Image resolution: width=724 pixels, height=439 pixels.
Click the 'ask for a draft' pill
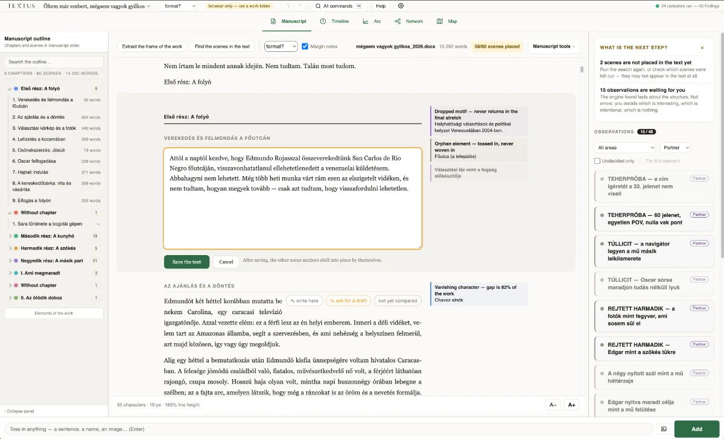(x=348, y=300)
